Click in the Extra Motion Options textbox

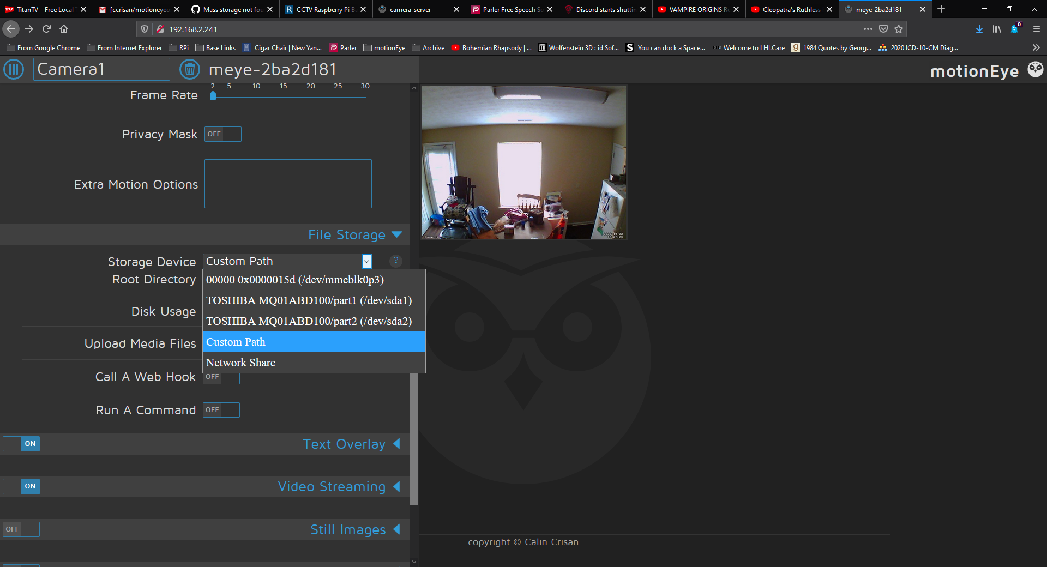(x=288, y=184)
